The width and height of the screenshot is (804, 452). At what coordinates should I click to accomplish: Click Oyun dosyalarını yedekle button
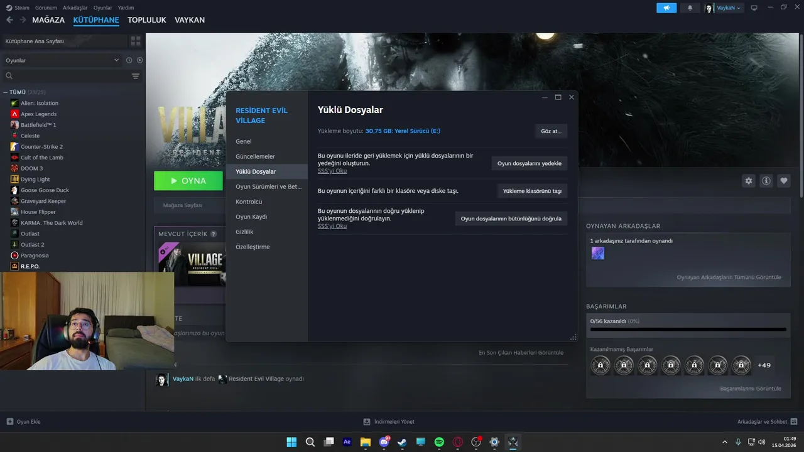click(530, 163)
